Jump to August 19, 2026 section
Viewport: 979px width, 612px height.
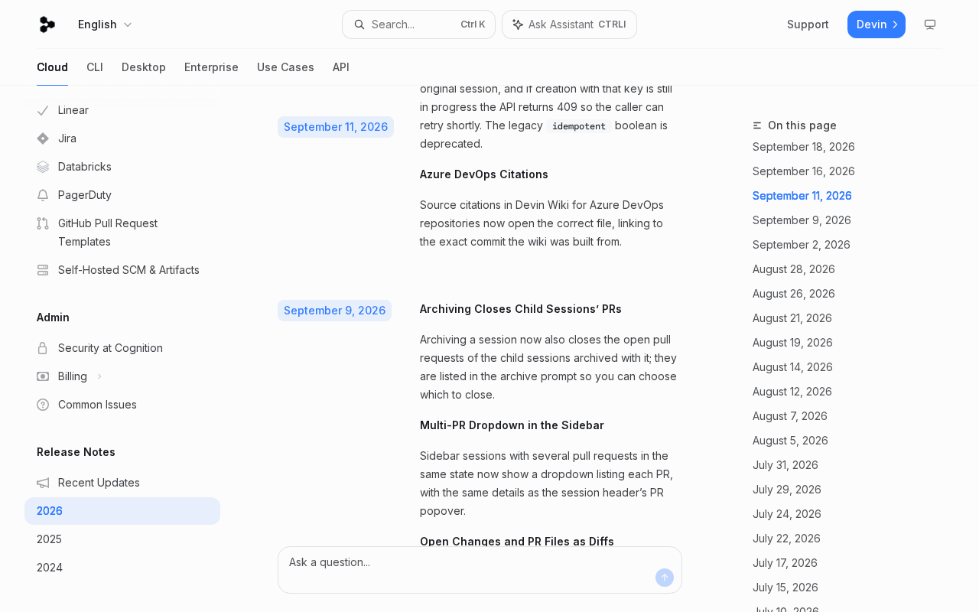point(792,343)
